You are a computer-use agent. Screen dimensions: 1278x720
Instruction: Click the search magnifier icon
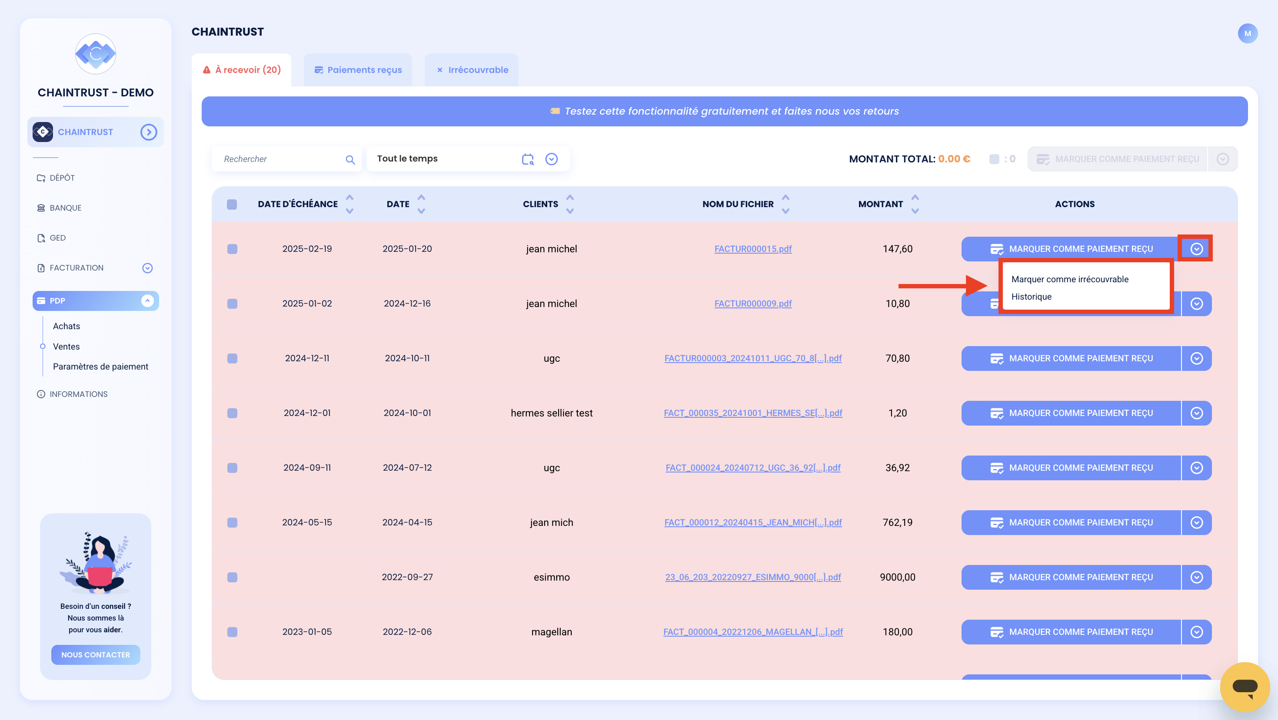(350, 159)
